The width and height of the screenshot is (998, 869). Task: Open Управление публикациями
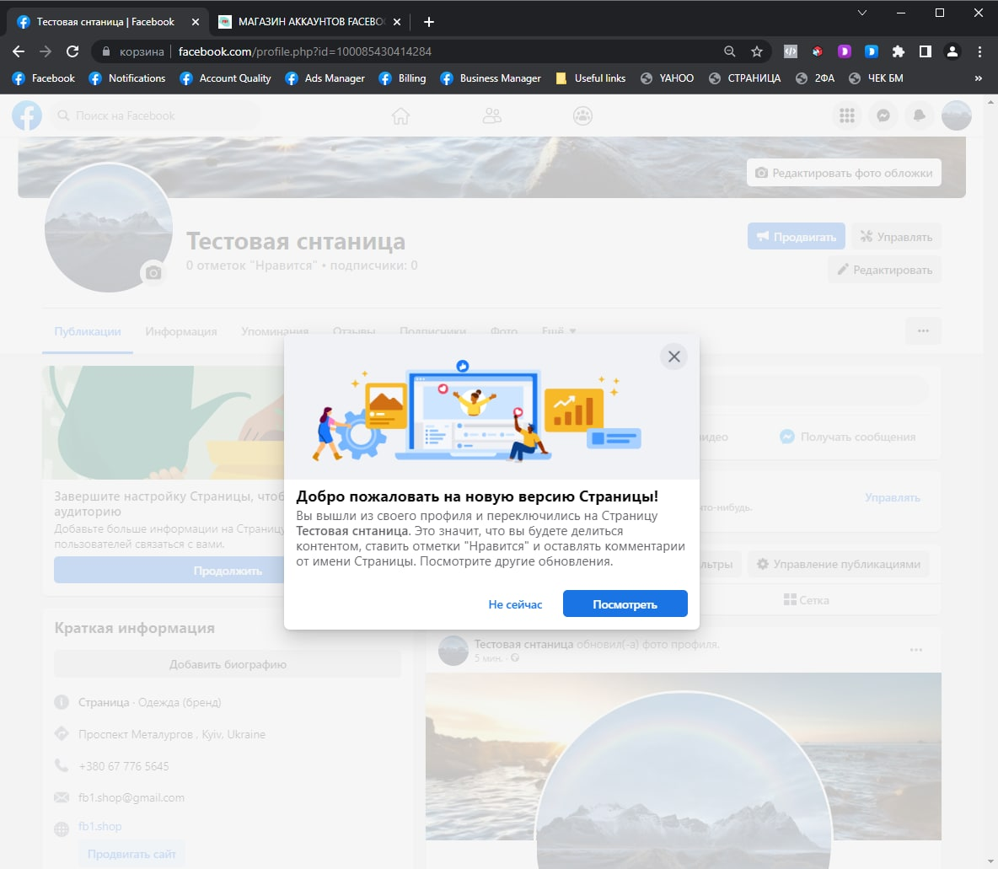point(838,564)
